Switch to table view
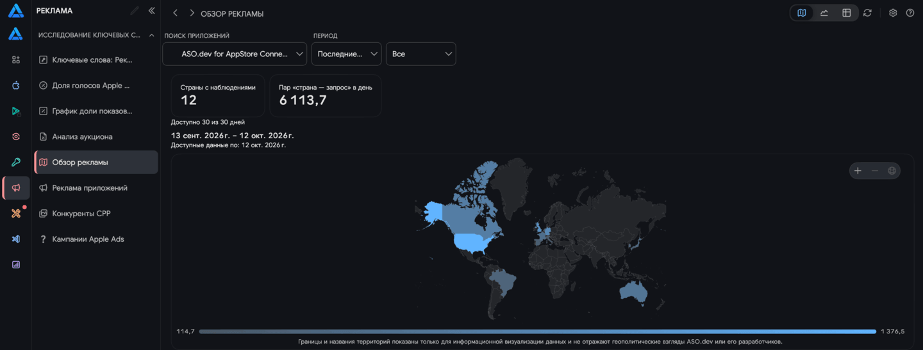Screen dimensions: 923x350 tap(847, 13)
